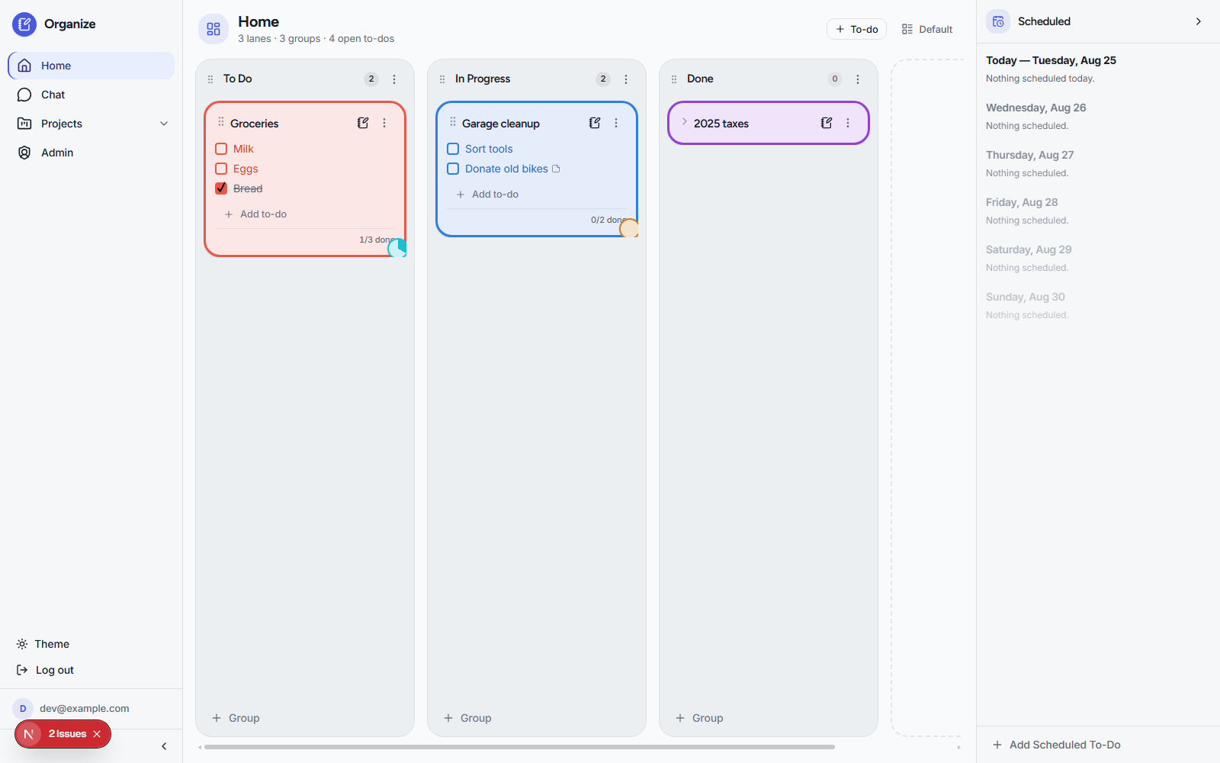Uncheck the Bread to-do checkbox
Image resolution: width=1220 pixels, height=763 pixels.
point(221,188)
